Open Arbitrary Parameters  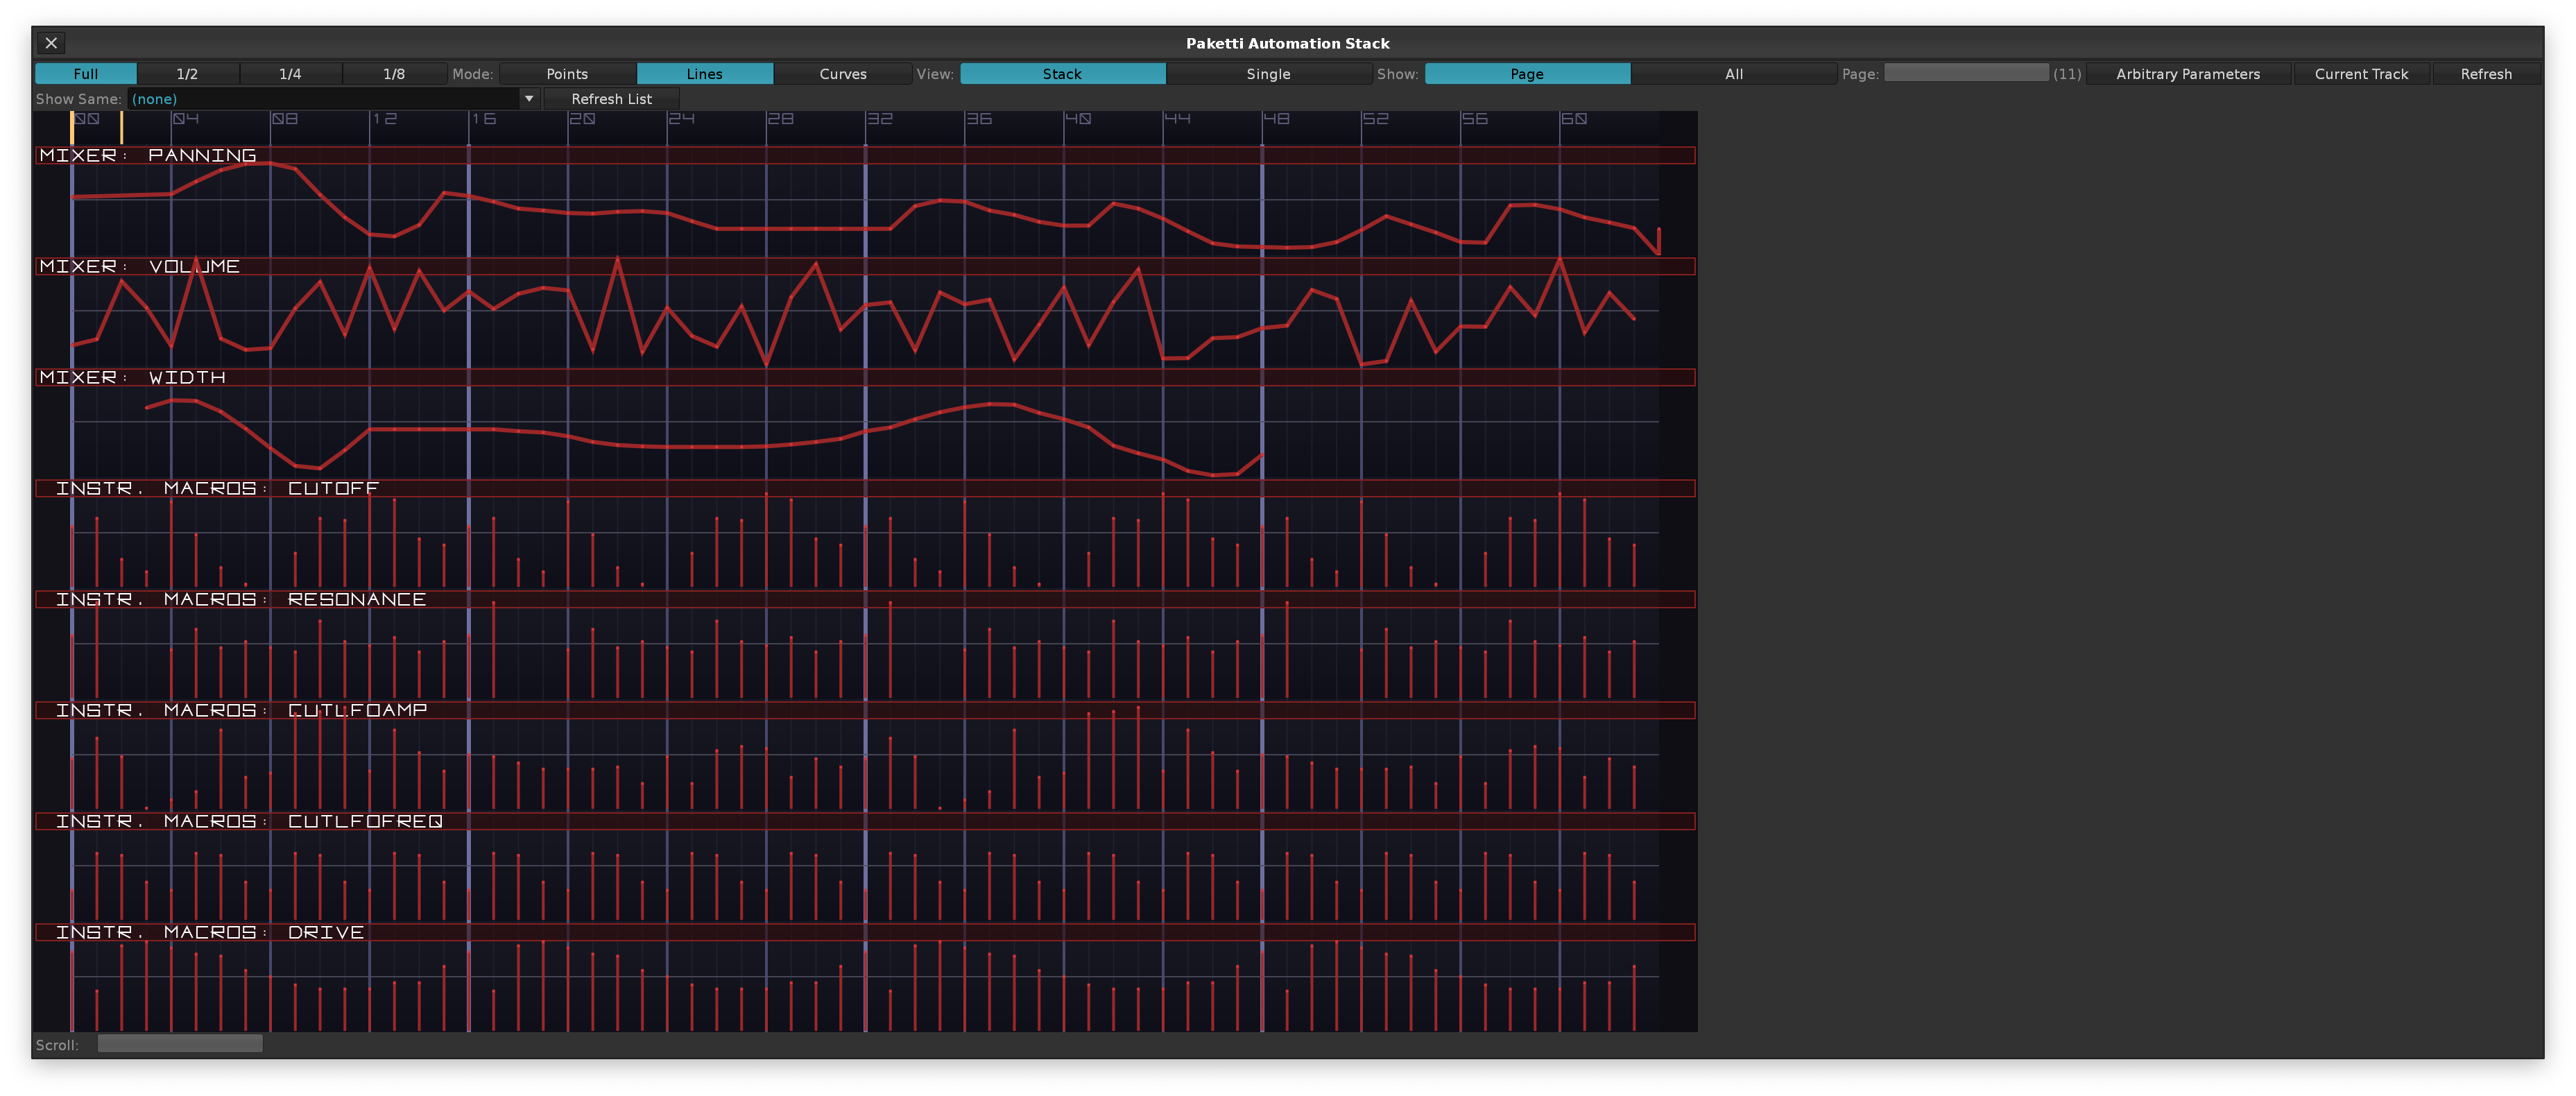(x=2187, y=74)
